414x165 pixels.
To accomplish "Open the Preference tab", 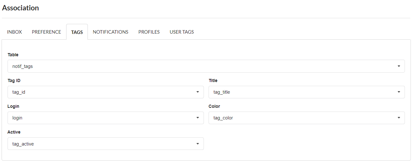I will (x=46, y=32).
